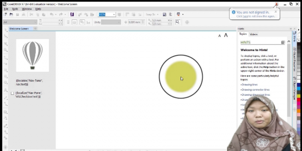
Task: Expand the Redo history arrow
Action: coord(65,14)
